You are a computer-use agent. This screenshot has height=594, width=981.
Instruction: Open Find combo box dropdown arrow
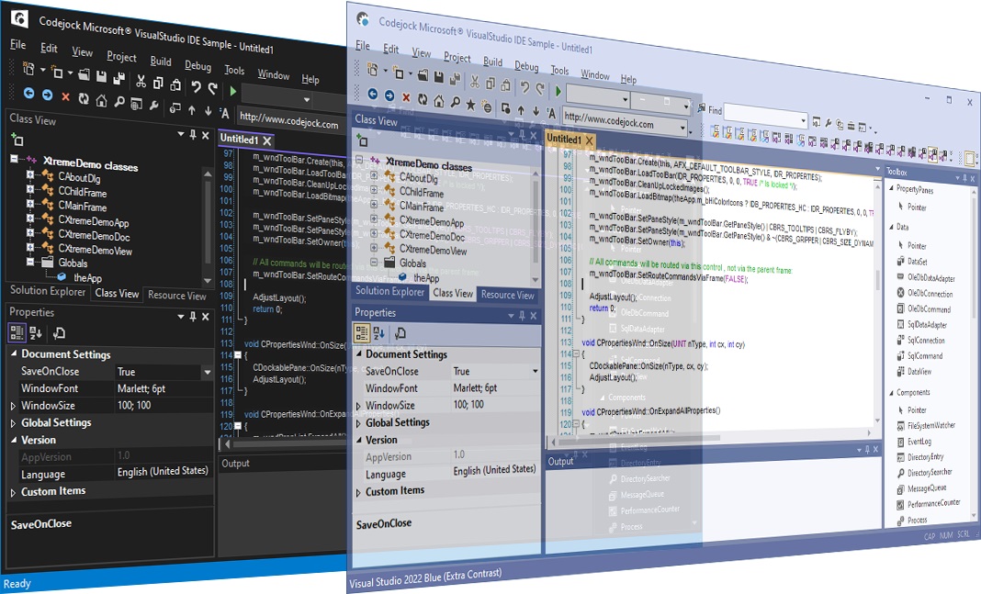point(804,119)
